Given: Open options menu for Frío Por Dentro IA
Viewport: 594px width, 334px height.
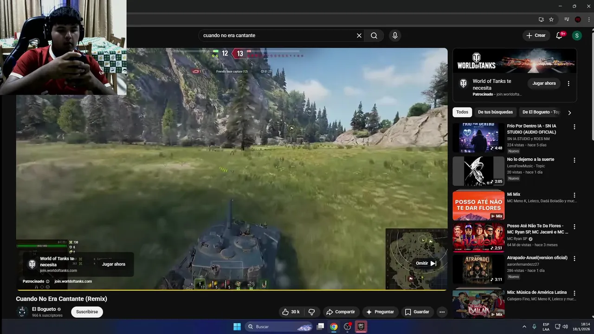Looking at the screenshot, I should pyautogui.click(x=575, y=127).
